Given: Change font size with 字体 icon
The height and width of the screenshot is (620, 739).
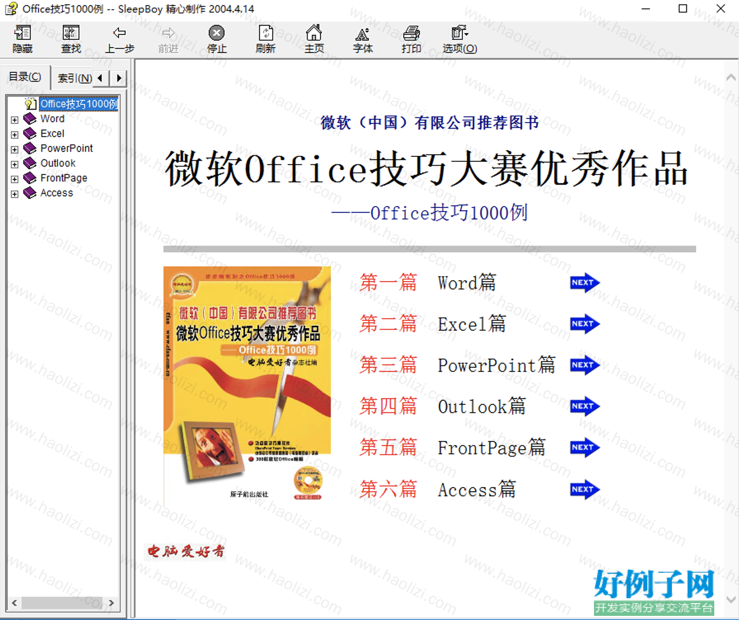Looking at the screenshot, I should click(x=362, y=34).
